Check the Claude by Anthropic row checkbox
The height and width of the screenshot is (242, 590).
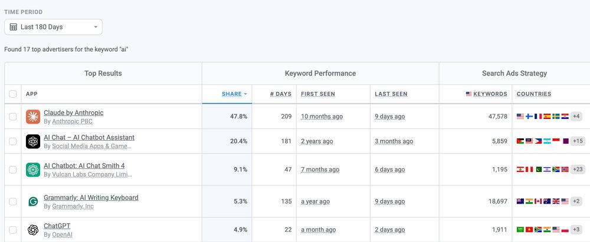coord(13,117)
